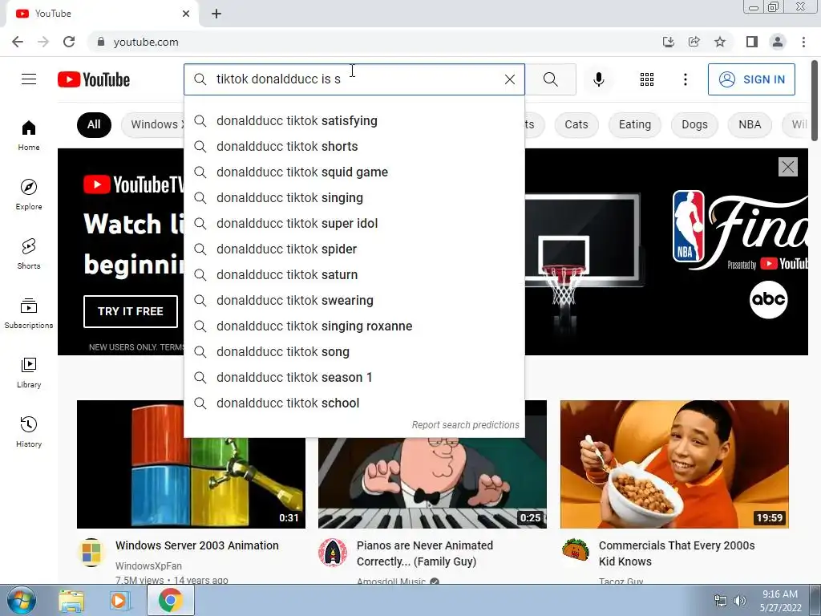Select the All filter chip
This screenshot has width=821, height=616.
click(94, 124)
